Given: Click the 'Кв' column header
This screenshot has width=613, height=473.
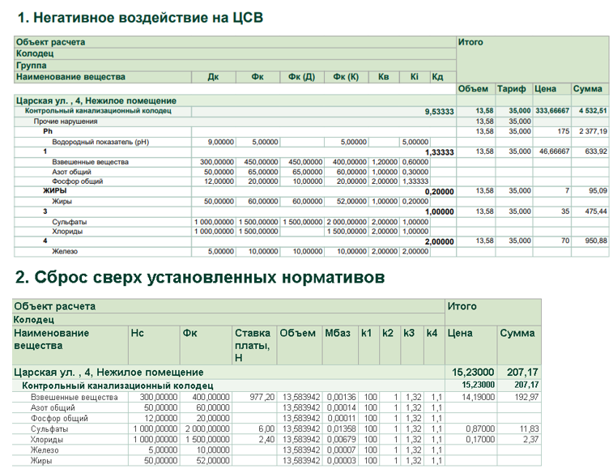Looking at the screenshot, I should point(384,77).
